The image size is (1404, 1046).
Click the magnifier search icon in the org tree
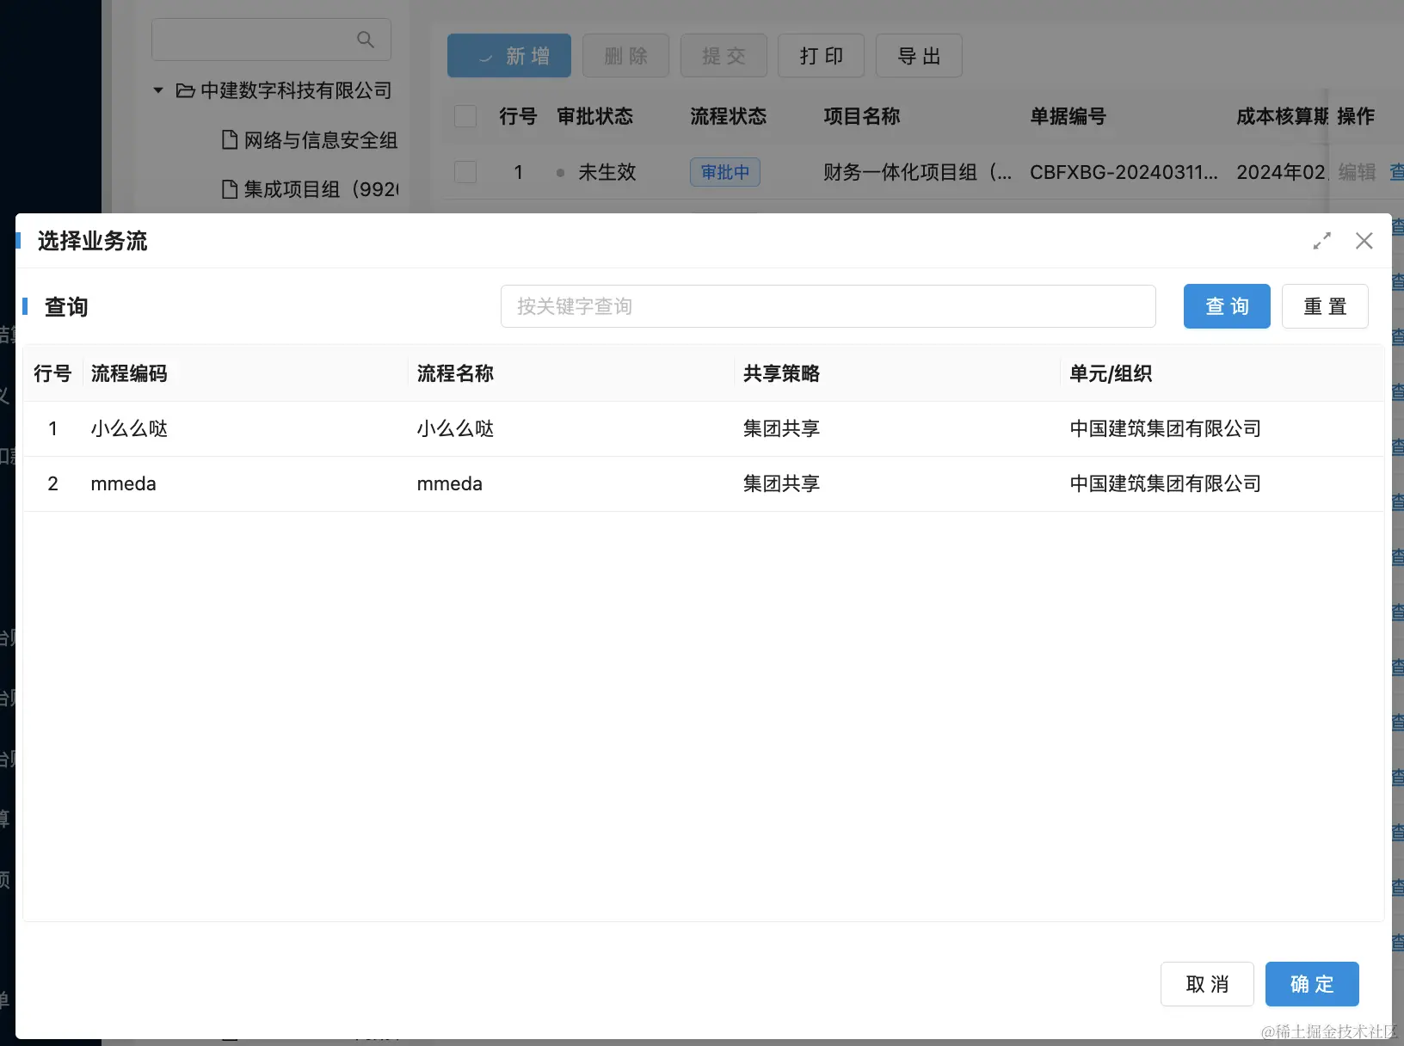365,39
